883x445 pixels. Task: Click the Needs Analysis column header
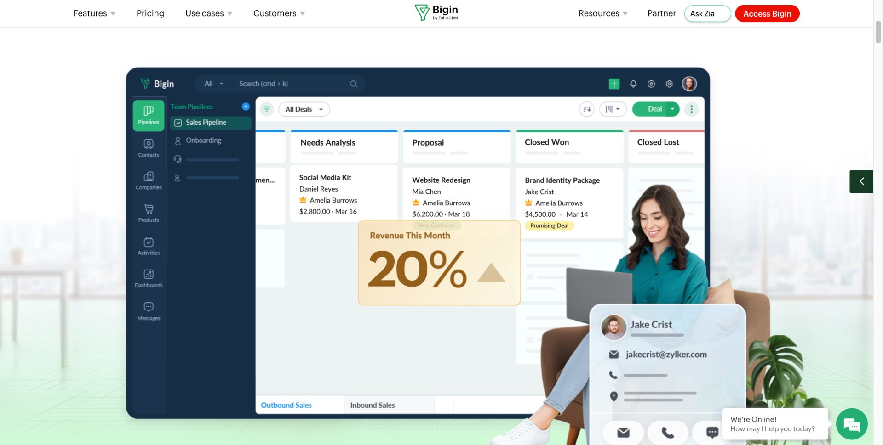[x=344, y=146]
